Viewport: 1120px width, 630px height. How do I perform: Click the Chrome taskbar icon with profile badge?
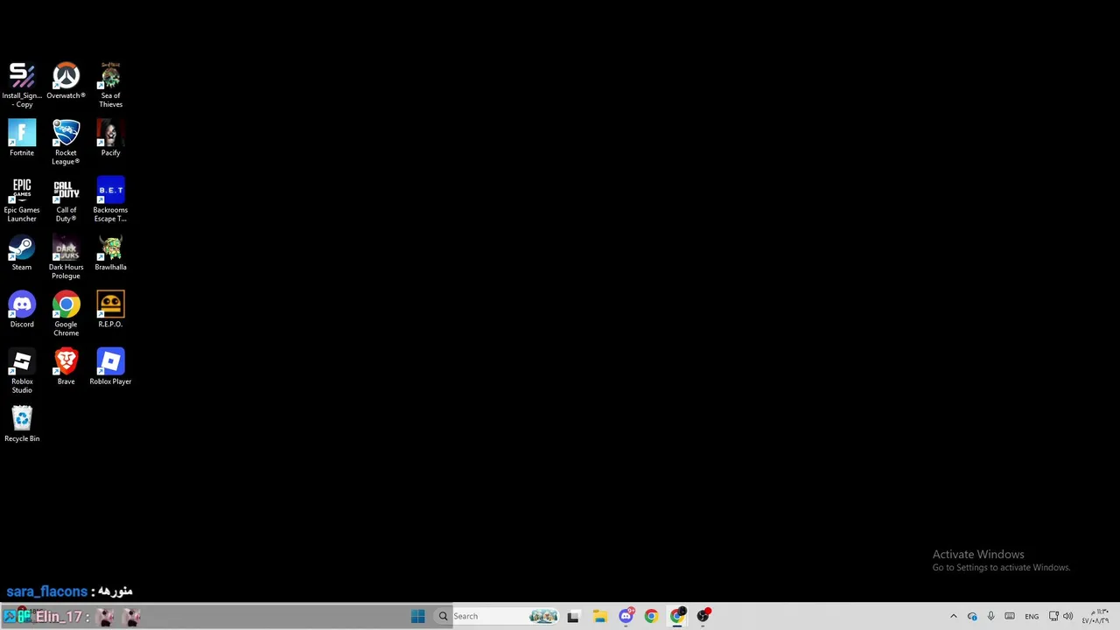click(x=677, y=616)
